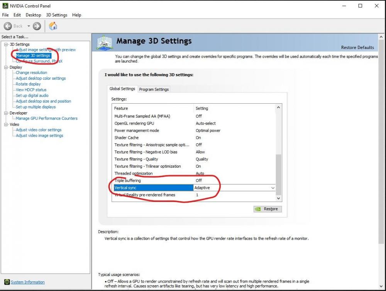
Task: Switch to the Program Settings tab
Action: pyautogui.click(x=154, y=89)
